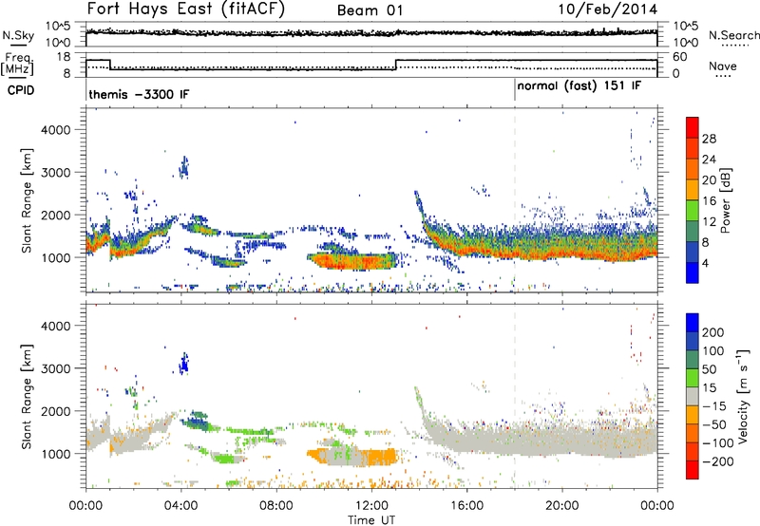Click the '16:00' time tick label
The width and height of the screenshot is (760, 526).
[x=466, y=505]
